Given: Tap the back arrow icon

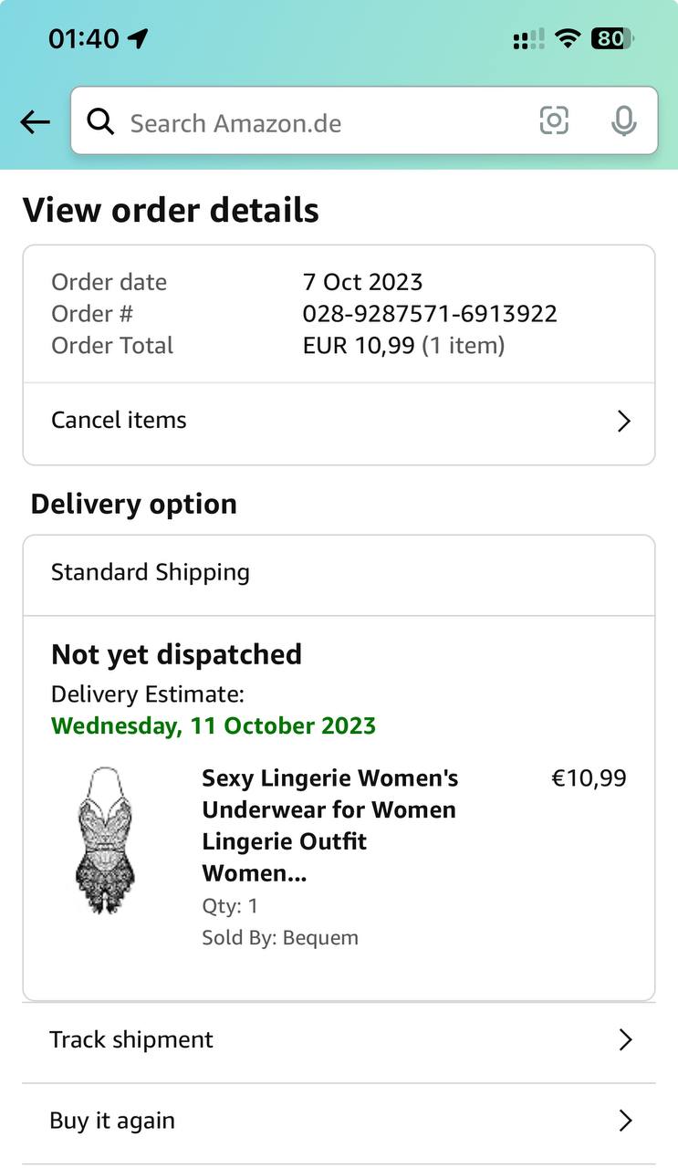Looking at the screenshot, I should coord(35,121).
